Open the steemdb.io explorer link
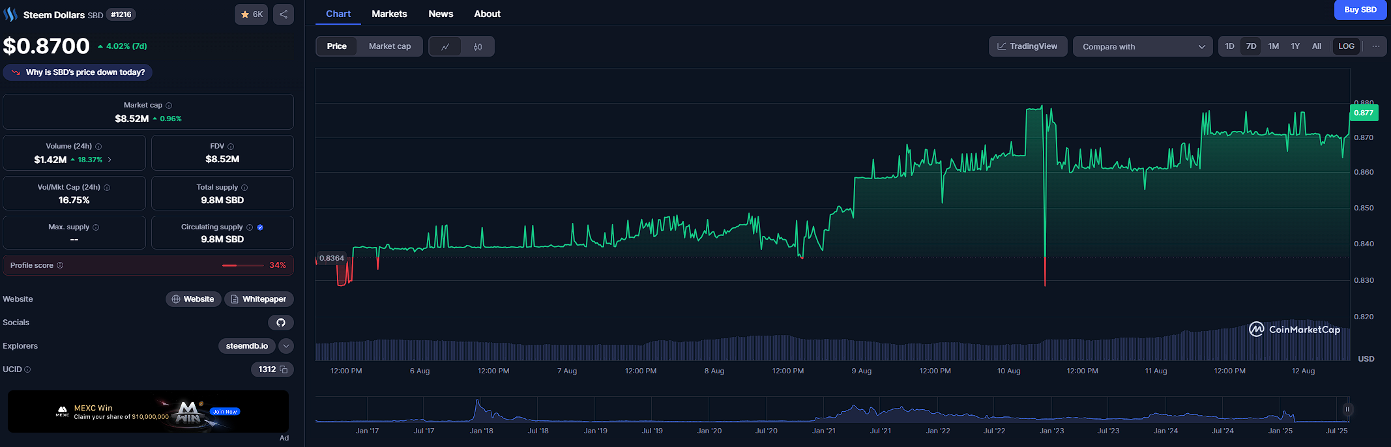Screen dimensions: 1391x447 pos(247,346)
